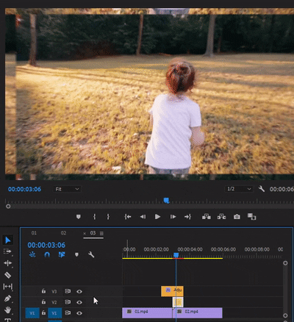294x322 pixels.
Task: Select the Track Select Forward tool
Action: tap(7, 251)
